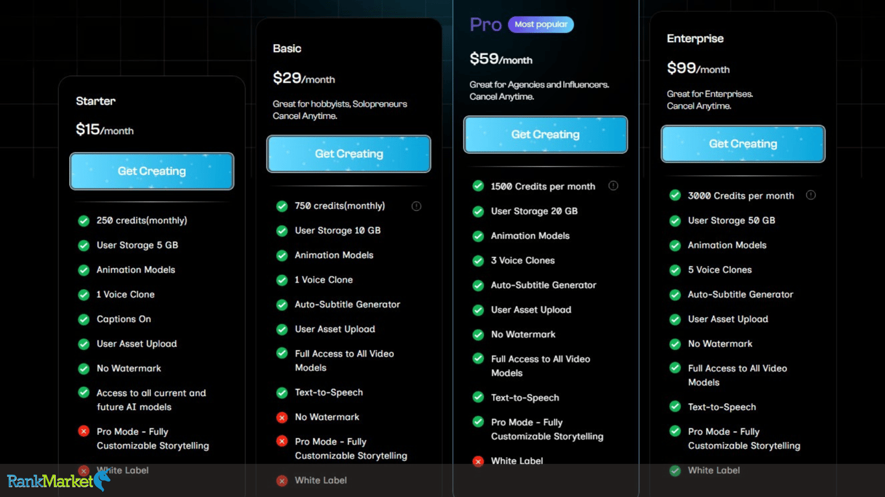
Task: Click green check beside Pro Mode in Pro plan
Action: point(478,422)
